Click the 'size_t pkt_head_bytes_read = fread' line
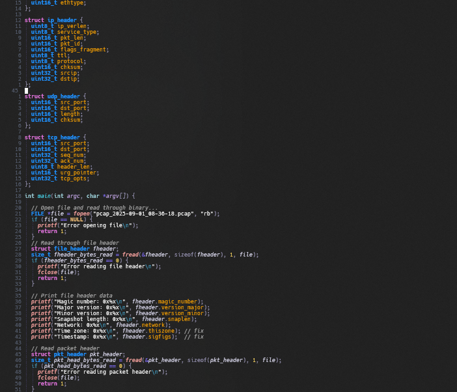Screen dimensions: 457x392 [156, 360]
